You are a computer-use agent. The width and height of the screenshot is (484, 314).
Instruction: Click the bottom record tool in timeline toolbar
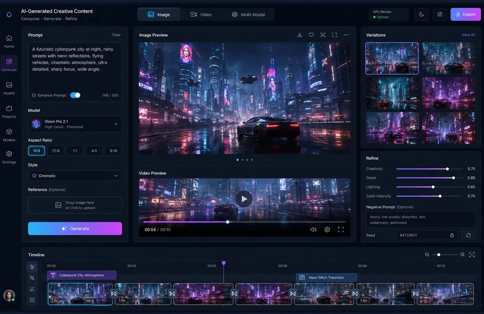coord(32,300)
